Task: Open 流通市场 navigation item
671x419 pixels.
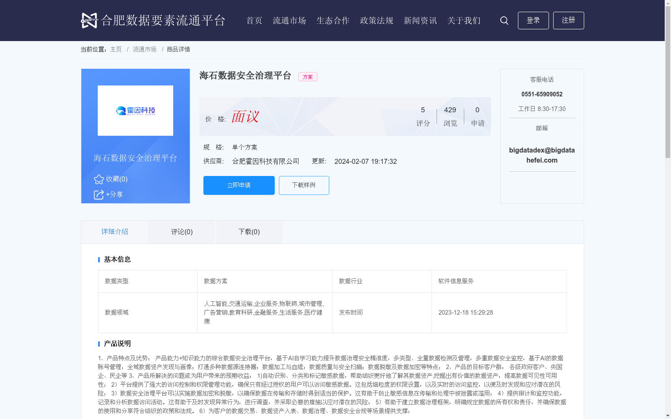Action: [289, 21]
